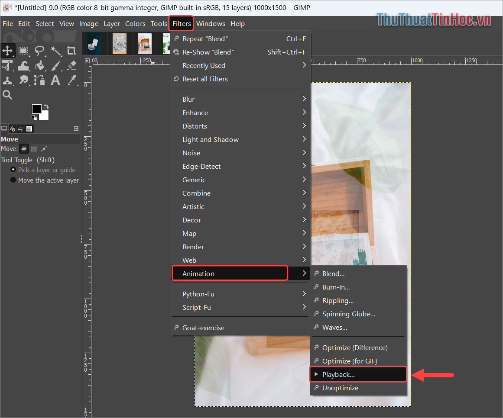The width and height of the screenshot is (503, 418).
Task: Open the View menu
Action: click(x=66, y=24)
